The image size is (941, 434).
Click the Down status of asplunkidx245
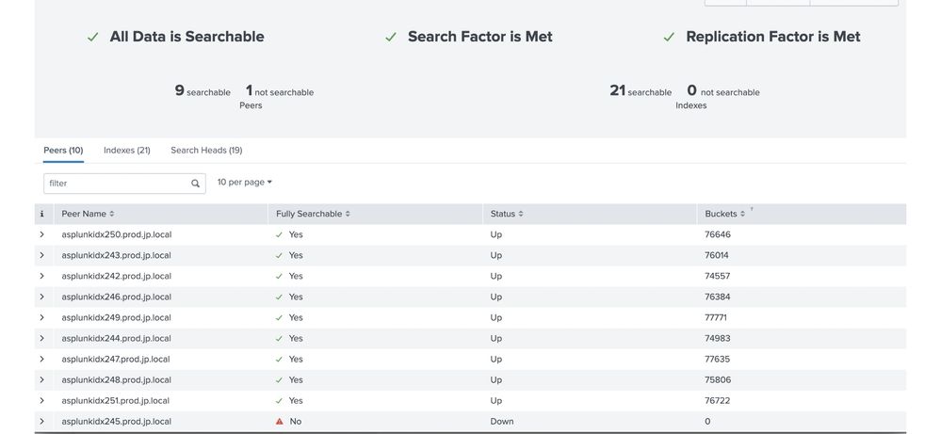(502, 422)
